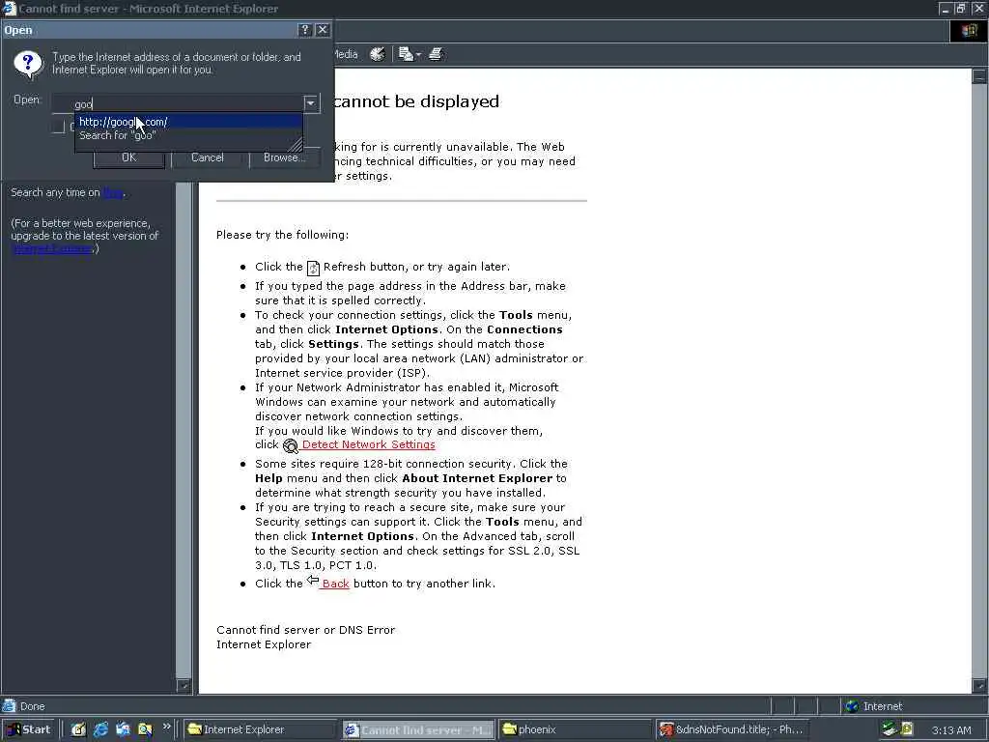The height and width of the screenshot is (742, 989).
Task: Click OK in the Open dialog
Action: click(x=128, y=157)
